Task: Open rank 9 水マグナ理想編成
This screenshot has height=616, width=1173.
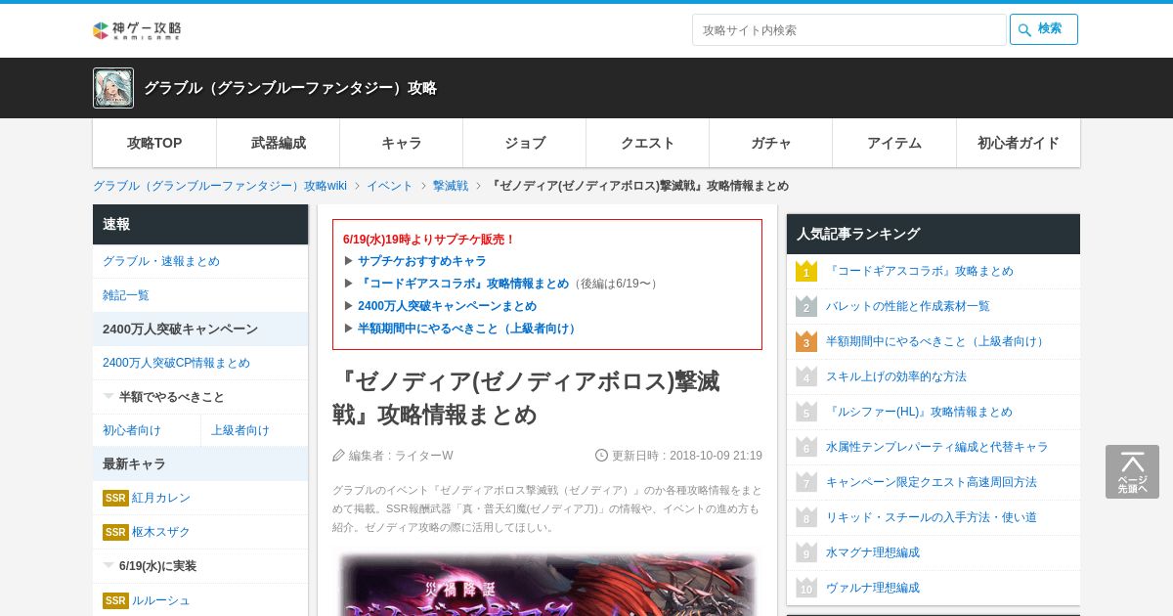Action: click(873, 552)
